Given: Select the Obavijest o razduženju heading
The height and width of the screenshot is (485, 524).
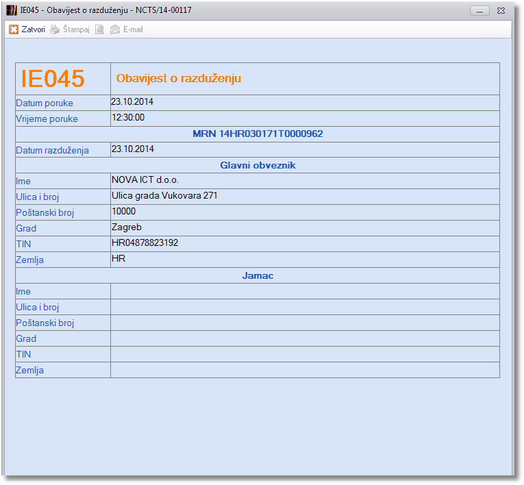Looking at the screenshot, I should pos(179,78).
